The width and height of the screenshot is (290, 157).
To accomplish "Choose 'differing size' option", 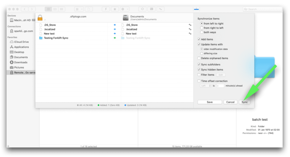I will (x=202, y=54).
